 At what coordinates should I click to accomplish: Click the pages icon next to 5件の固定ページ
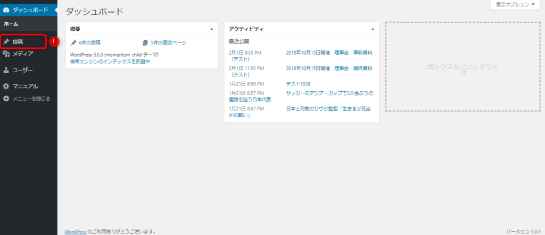(x=145, y=43)
